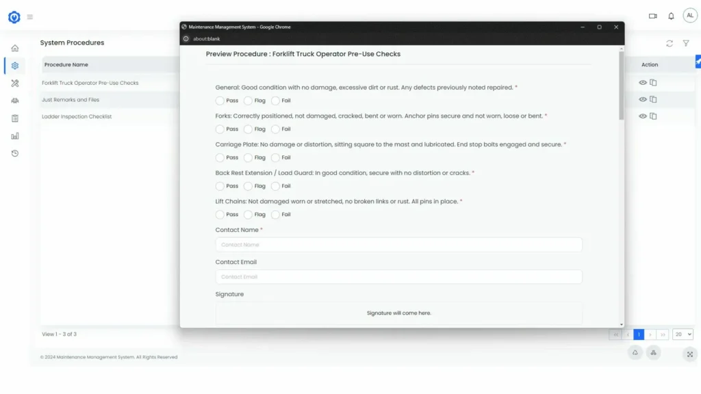
Task: Click the video camera icon in header
Action: (x=652, y=16)
